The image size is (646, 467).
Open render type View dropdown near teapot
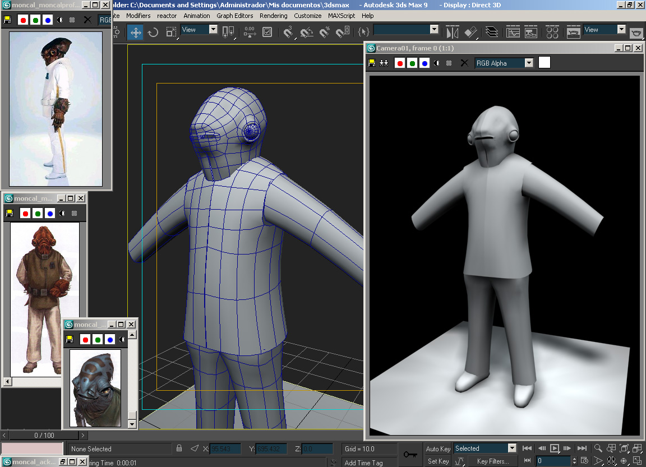(x=621, y=29)
